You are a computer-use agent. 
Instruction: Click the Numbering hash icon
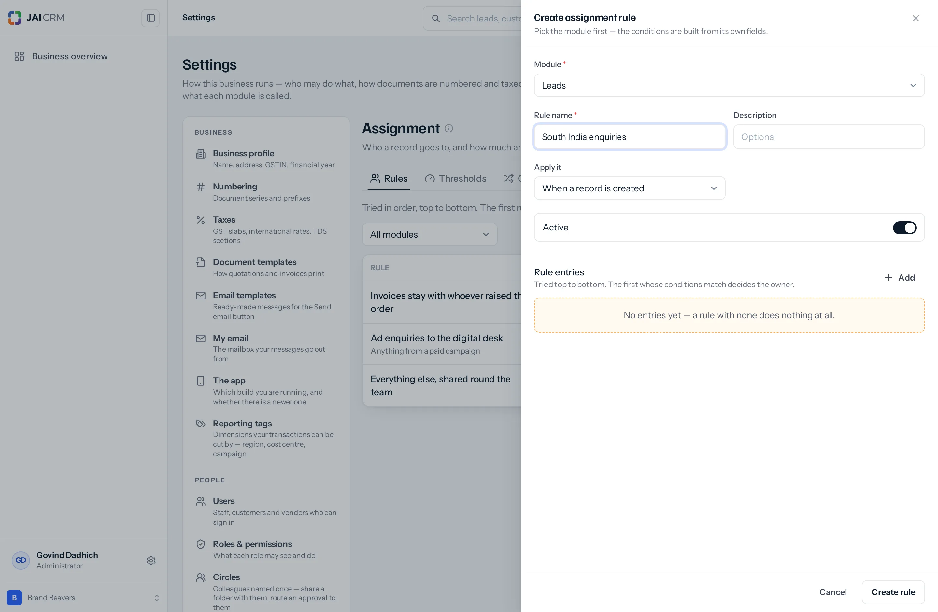(x=201, y=187)
